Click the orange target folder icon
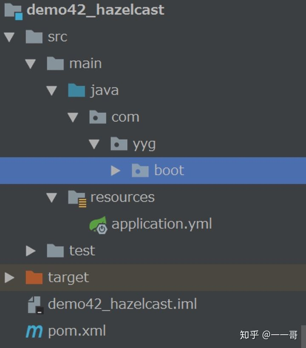Viewport: 306px width, 348px height. point(34,277)
